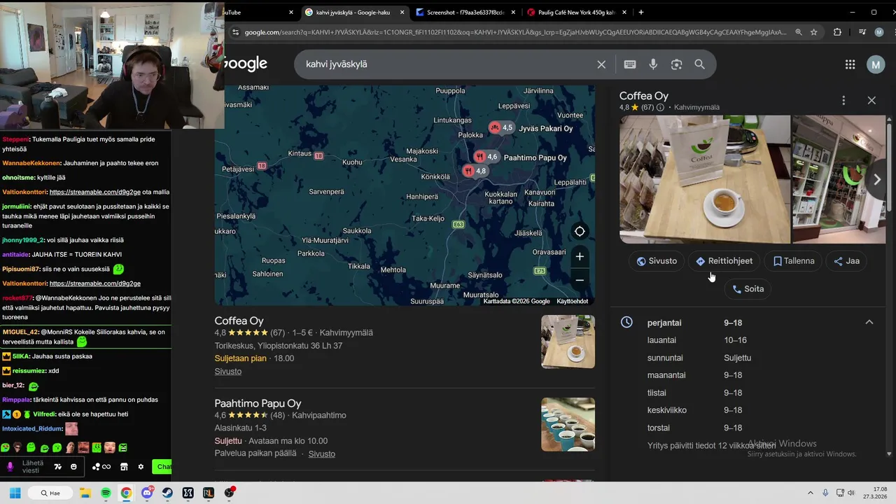Open the zoom magnifier icon in address bar
This screenshot has width=896, height=504.
(799, 32)
